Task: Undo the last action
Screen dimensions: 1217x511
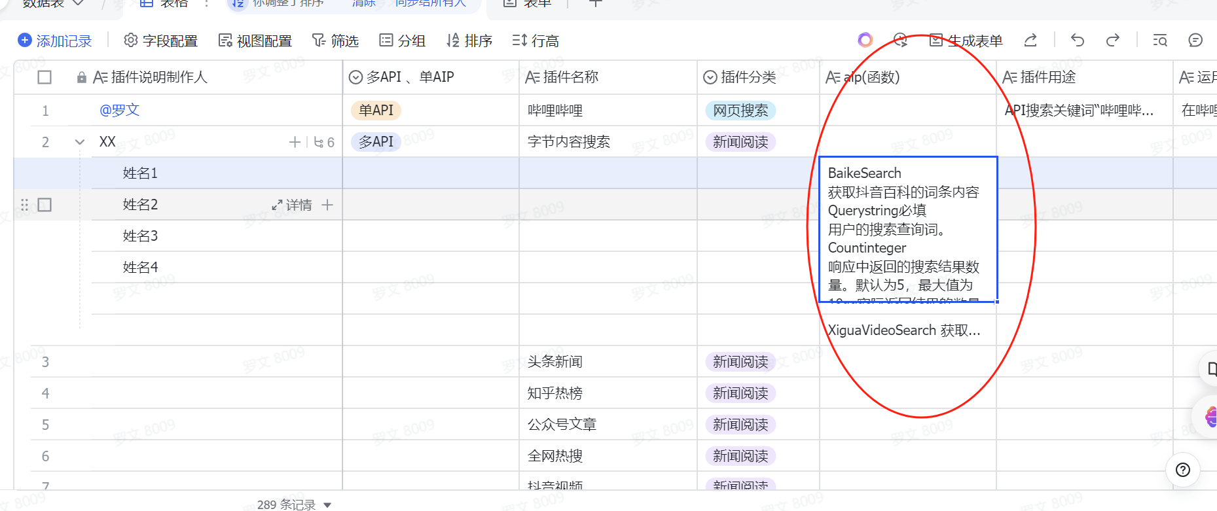Action: (1077, 40)
